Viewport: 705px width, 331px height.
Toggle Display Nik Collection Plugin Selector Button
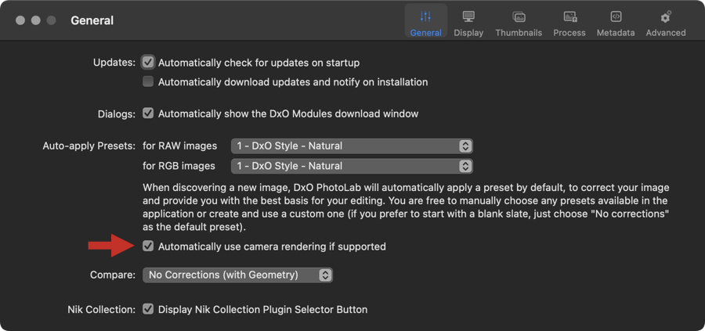click(x=148, y=309)
